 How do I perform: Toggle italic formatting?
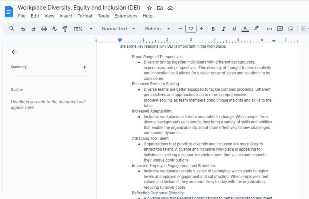[224, 29]
